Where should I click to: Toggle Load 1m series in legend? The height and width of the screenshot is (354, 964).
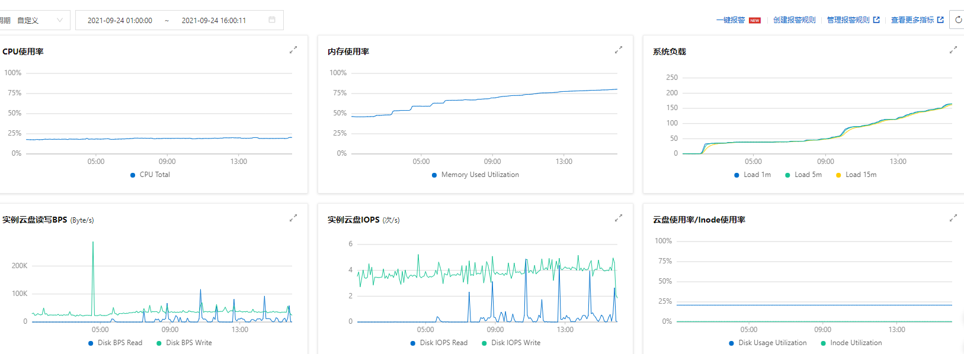pyautogui.click(x=752, y=175)
